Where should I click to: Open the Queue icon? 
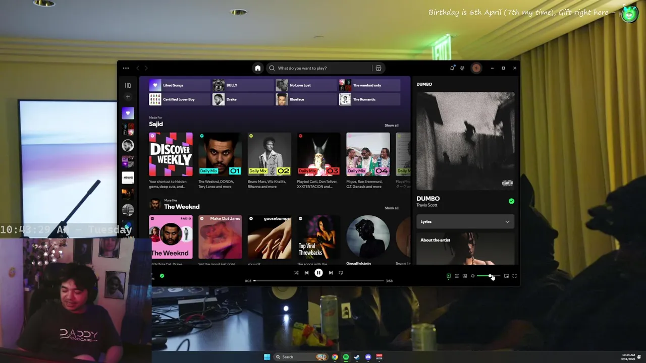tap(457, 276)
